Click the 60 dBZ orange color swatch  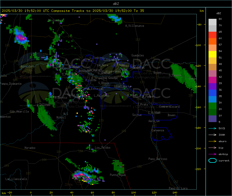tap(212, 41)
